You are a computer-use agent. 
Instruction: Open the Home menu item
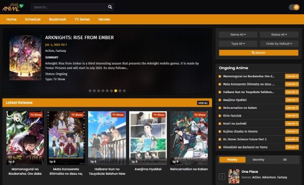coord(11,19)
